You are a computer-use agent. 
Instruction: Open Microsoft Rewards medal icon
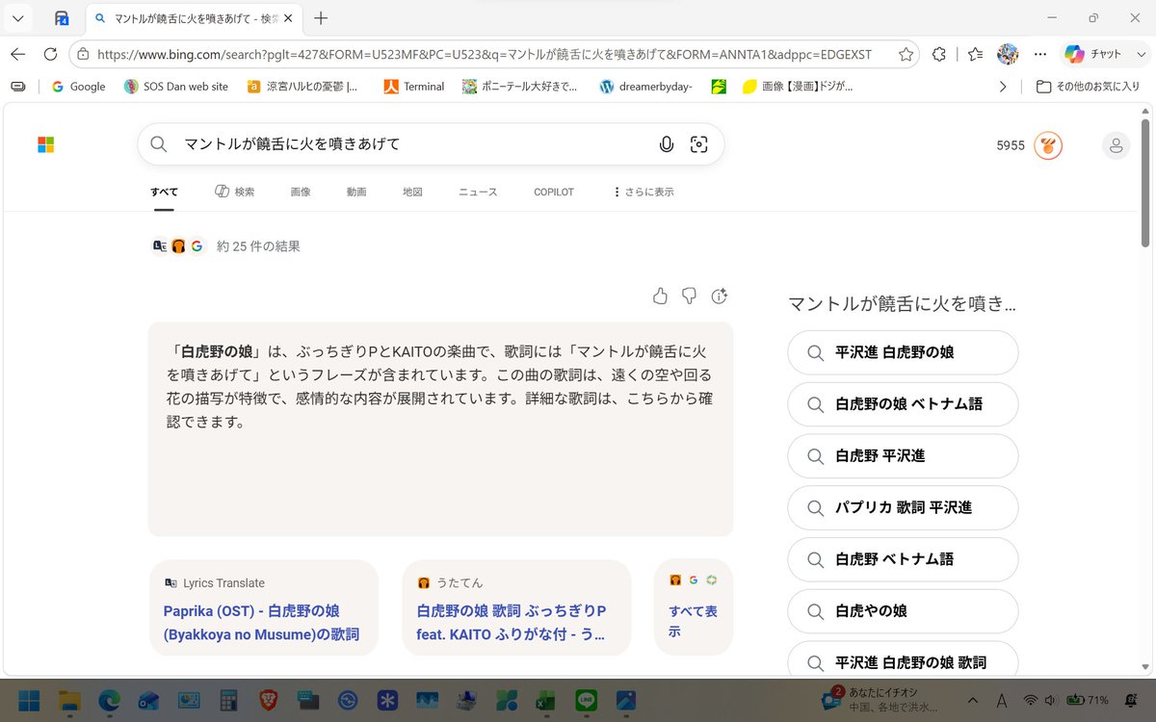tap(1048, 145)
